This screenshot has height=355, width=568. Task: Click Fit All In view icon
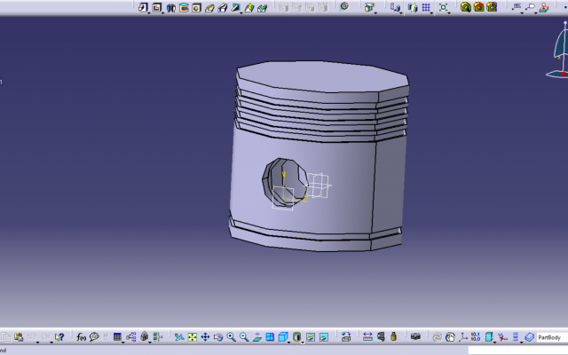(192, 337)
